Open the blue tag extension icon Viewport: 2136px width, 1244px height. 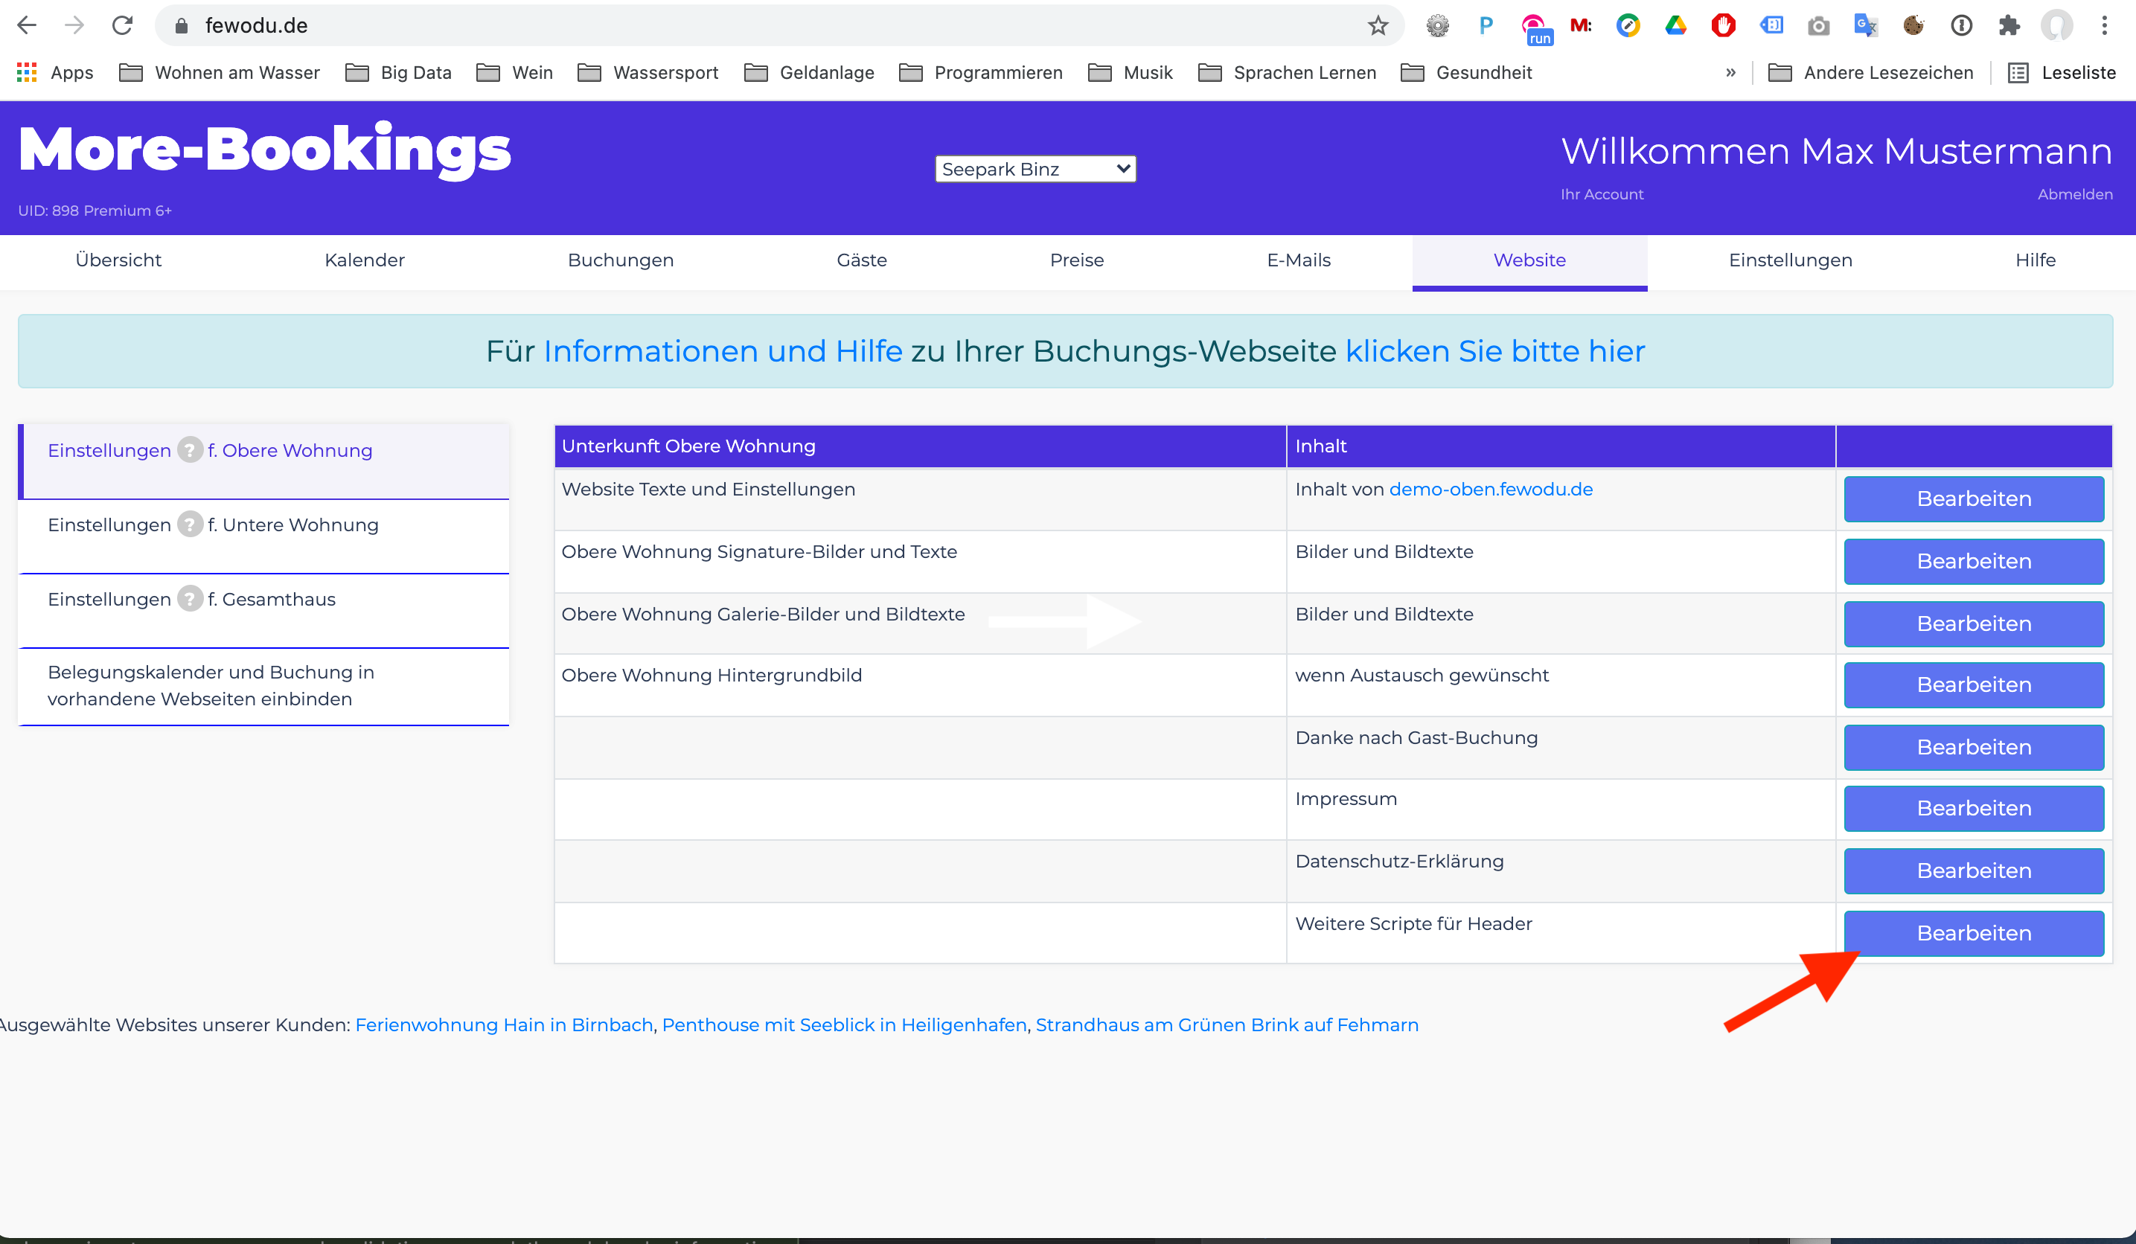click(x=1771, y=26)
